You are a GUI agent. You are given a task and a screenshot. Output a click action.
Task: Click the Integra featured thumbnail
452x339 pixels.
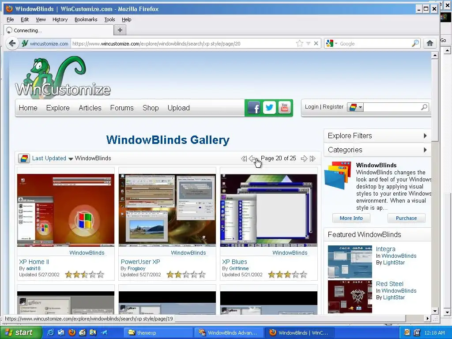coord(350,261)
